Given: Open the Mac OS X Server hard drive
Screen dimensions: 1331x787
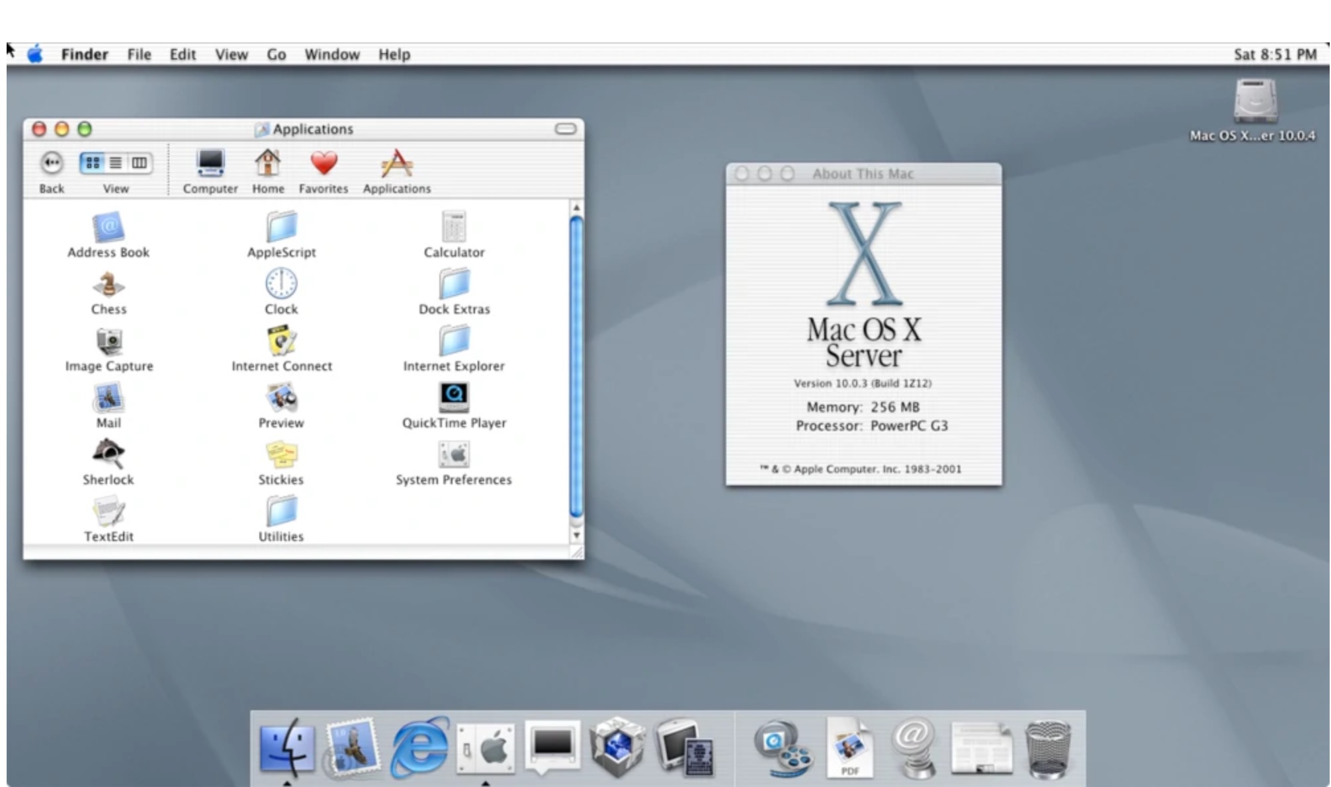Looking at the screenshot, I should 1254,101.
